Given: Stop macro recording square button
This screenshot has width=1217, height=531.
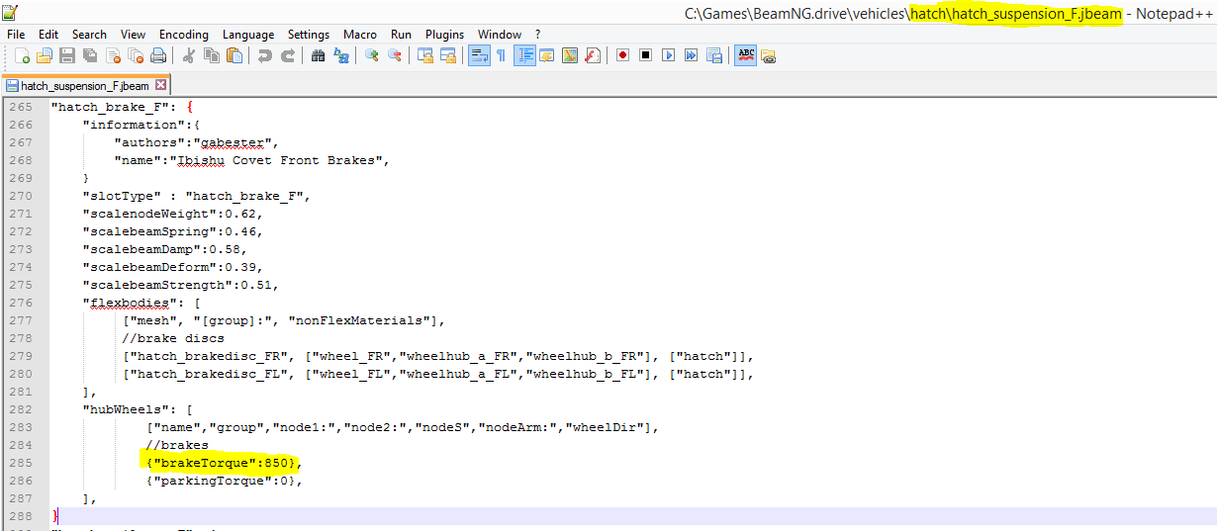Looking at the screenshot, I should [x=645, y=55].
